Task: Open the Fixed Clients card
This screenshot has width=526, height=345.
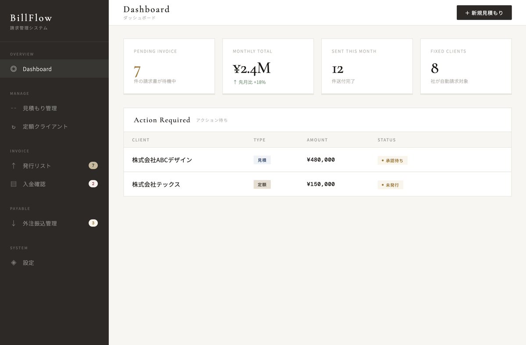Action: [466, 66]
